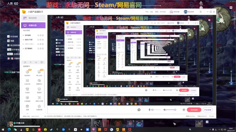Move selected source up with arrow
The image size is (236, 132).
point(31,62)
